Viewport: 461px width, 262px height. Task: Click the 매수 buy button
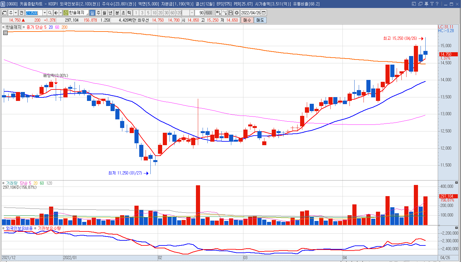(x=247, y=20)
